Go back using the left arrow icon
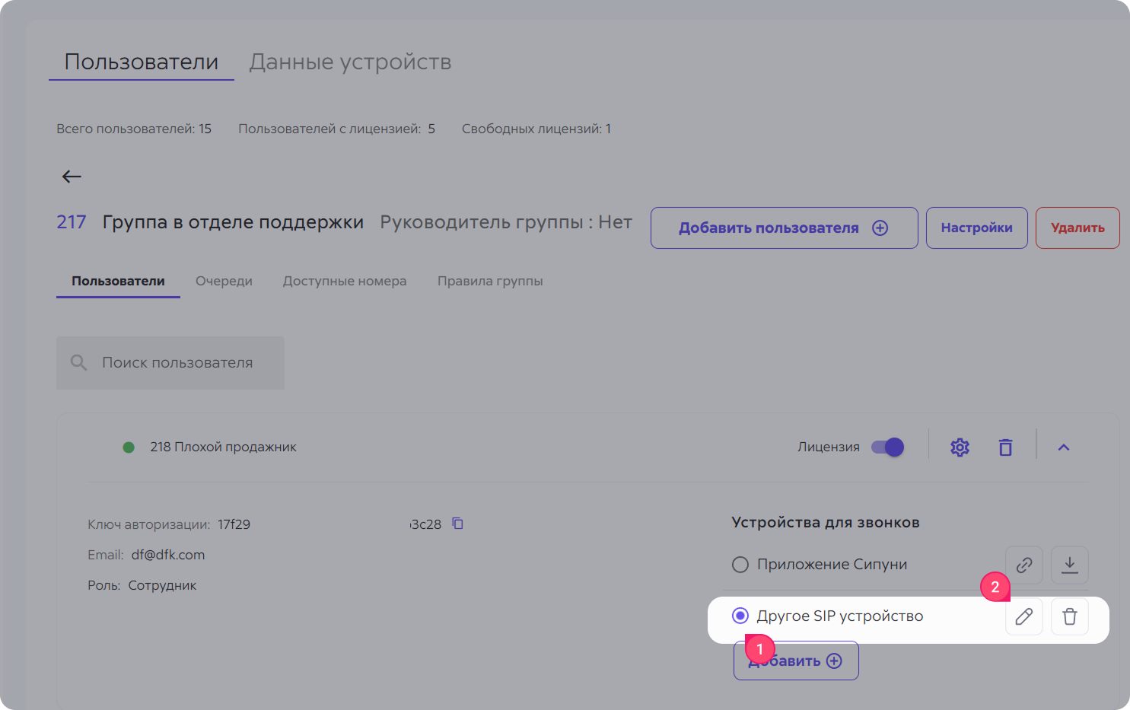1130x710 pixels. (72, 177)
